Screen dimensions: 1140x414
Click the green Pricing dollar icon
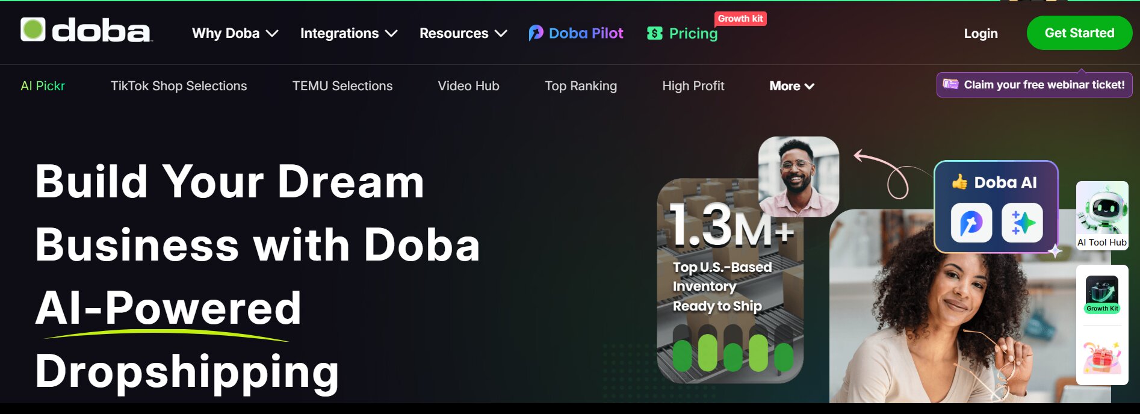pyautogui.click(x=654, y=33)
